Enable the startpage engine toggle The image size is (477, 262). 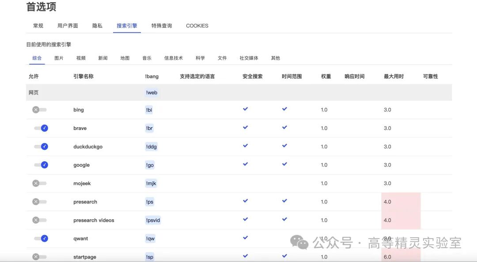40,257
